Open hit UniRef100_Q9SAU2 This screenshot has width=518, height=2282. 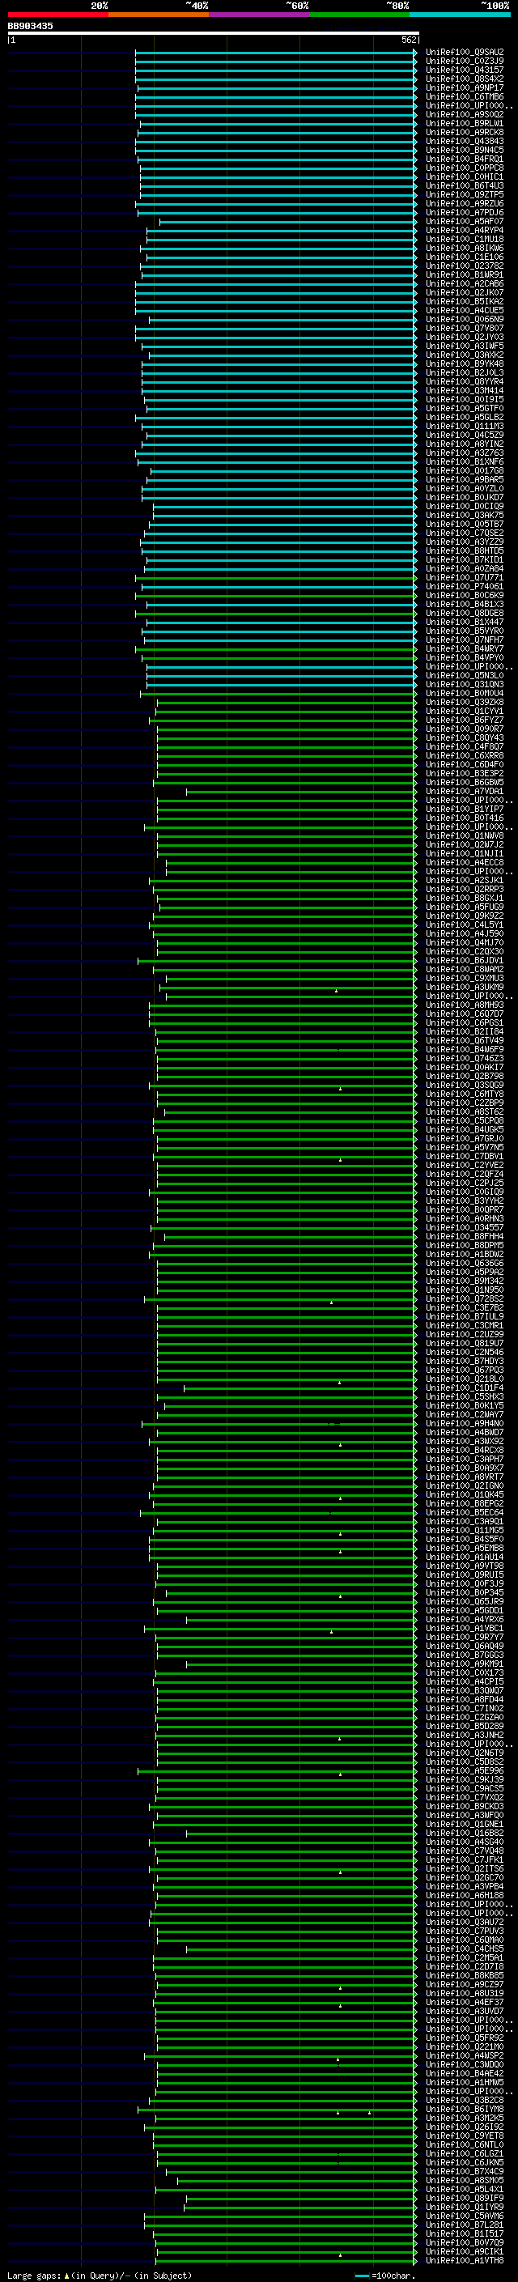coord(465,53)
